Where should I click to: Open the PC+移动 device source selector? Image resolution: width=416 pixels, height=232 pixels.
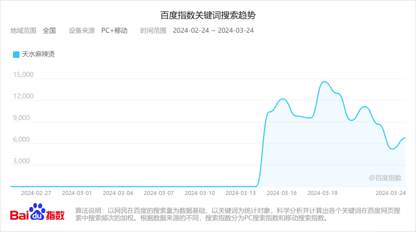[x=114, y=30]
